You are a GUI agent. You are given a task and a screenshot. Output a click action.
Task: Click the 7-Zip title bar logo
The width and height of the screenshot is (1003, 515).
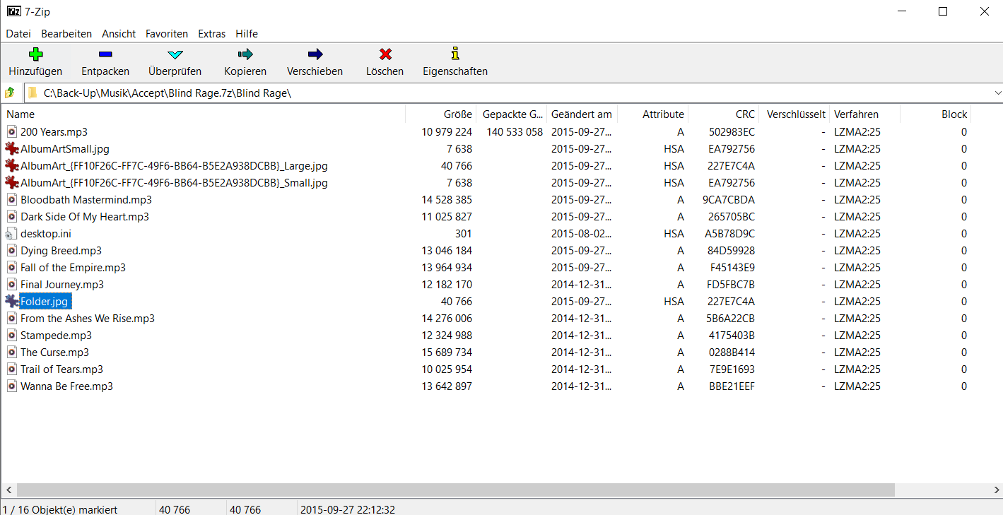click(13, 11)
